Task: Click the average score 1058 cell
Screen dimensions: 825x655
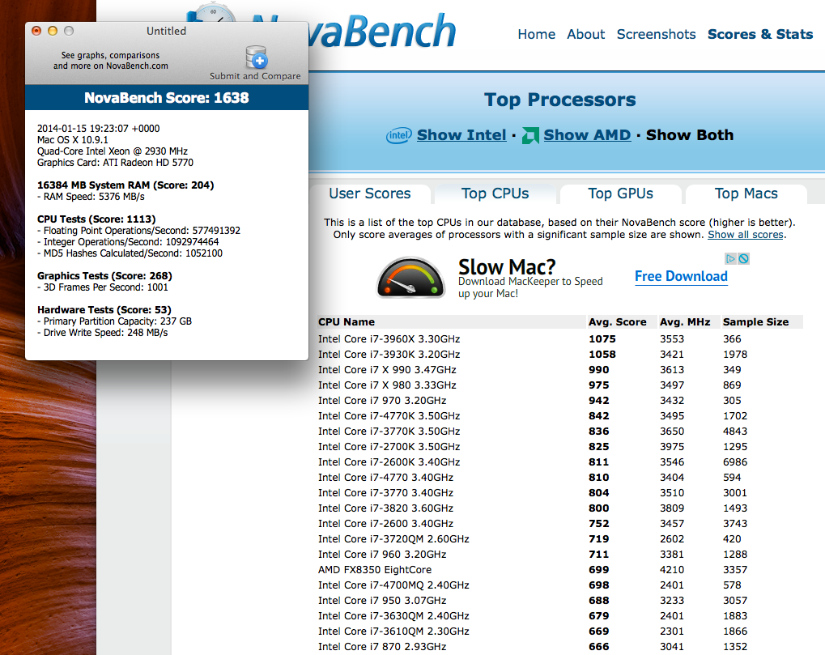Action: point(602,354)
